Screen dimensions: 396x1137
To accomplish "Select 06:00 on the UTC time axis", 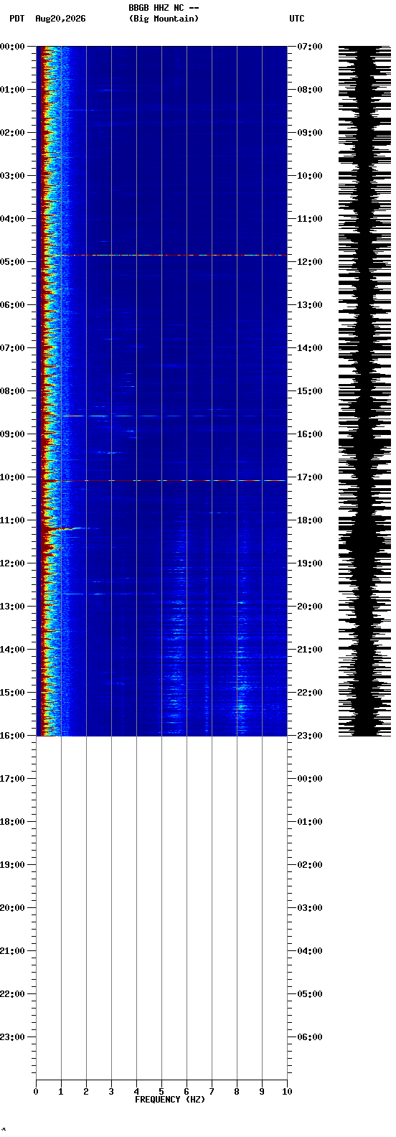I will pos(310,1037).
